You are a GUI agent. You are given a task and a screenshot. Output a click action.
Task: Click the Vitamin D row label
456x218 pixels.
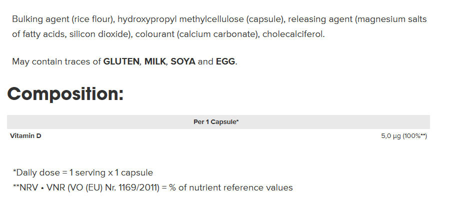(x=25, y=135)
